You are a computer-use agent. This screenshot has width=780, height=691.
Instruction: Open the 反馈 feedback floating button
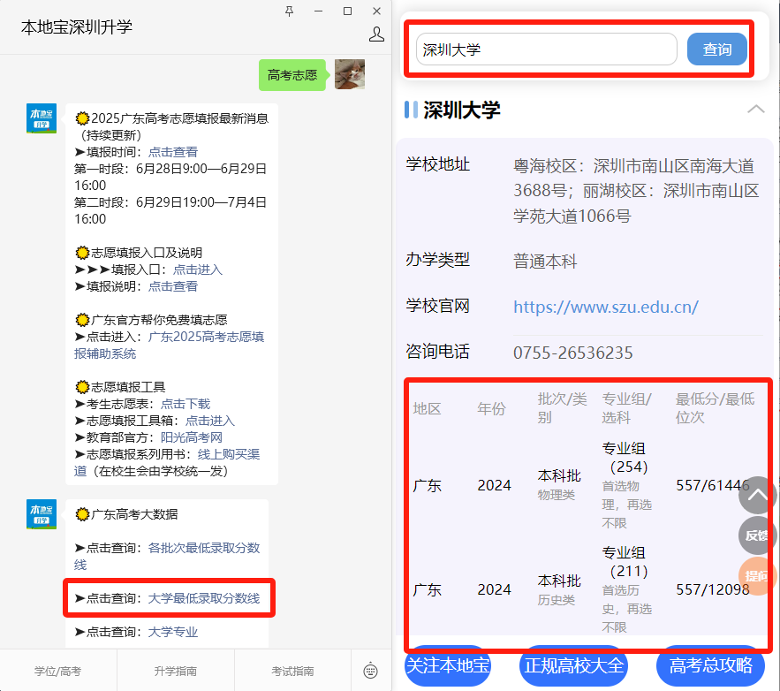tap(757, 535)
